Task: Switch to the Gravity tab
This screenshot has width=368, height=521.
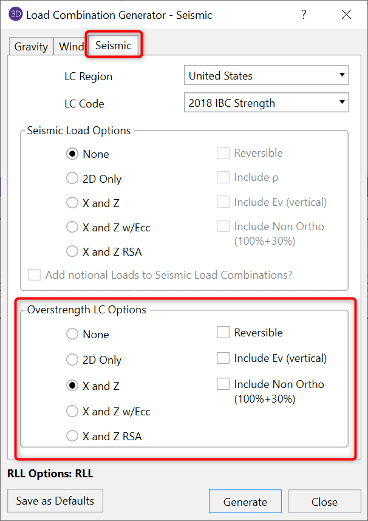Action: click(x=31, y=47)
